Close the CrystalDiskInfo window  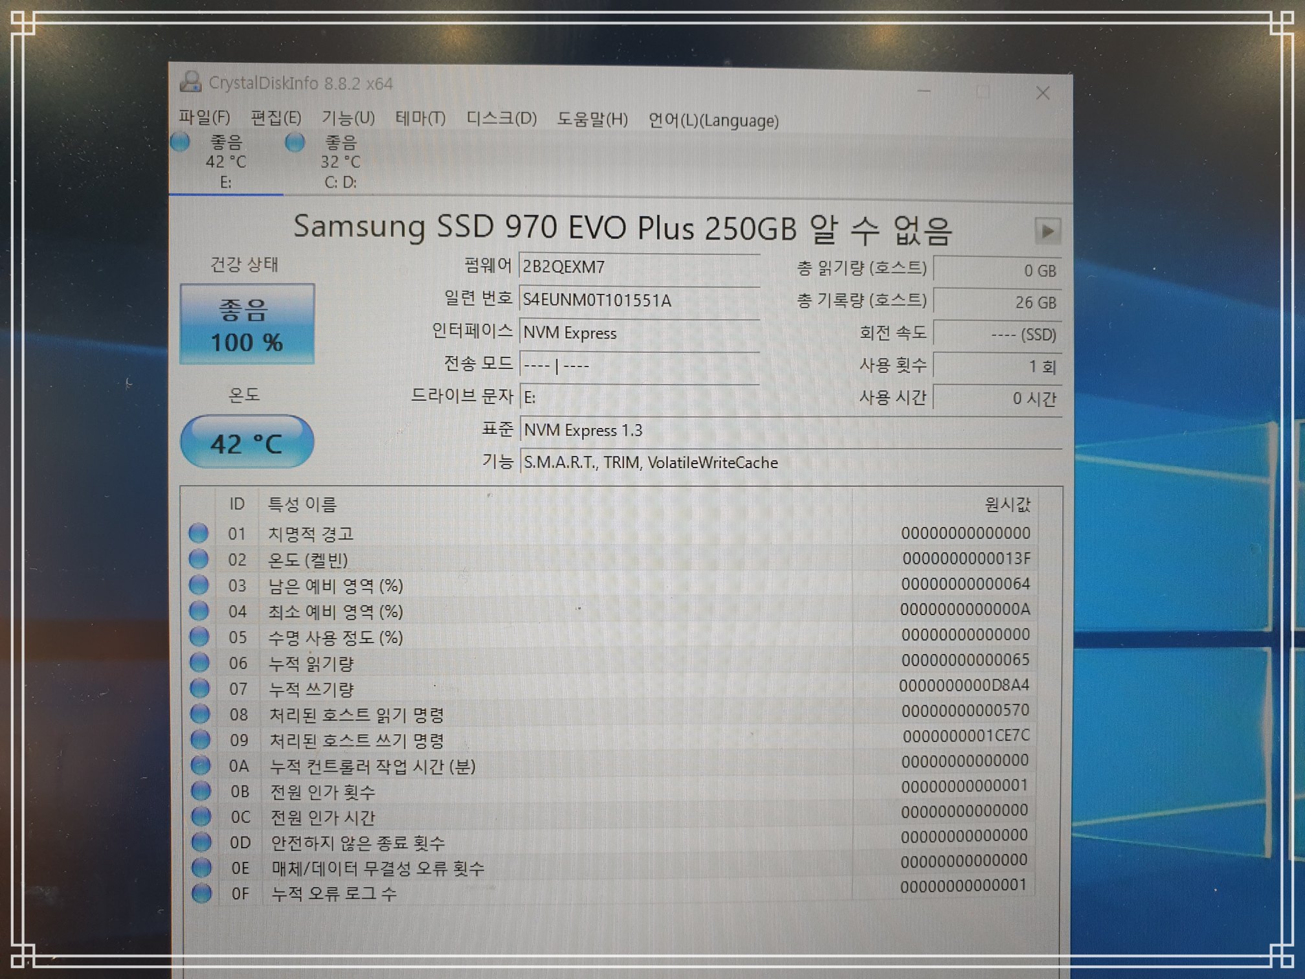(x=1042, y=93)
